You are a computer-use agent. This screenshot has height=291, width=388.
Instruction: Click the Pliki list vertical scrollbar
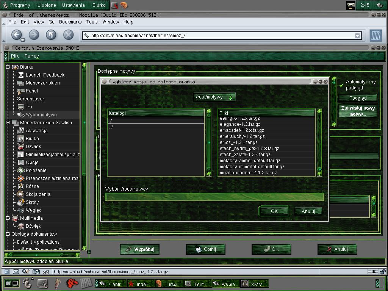pyautogui.click(x=319, y=143)
